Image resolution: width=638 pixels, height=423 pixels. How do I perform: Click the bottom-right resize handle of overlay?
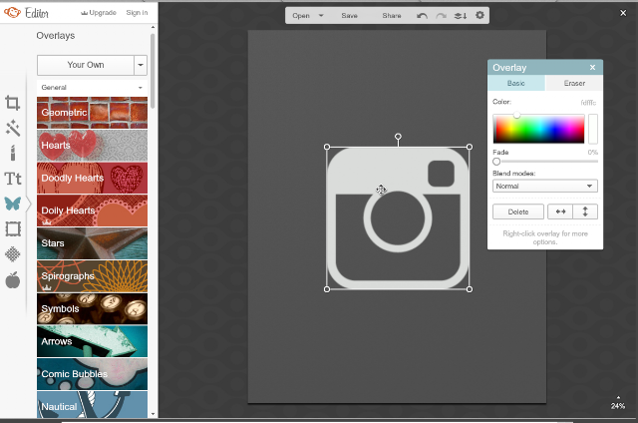pyautogui.click(x=470, y=289)
